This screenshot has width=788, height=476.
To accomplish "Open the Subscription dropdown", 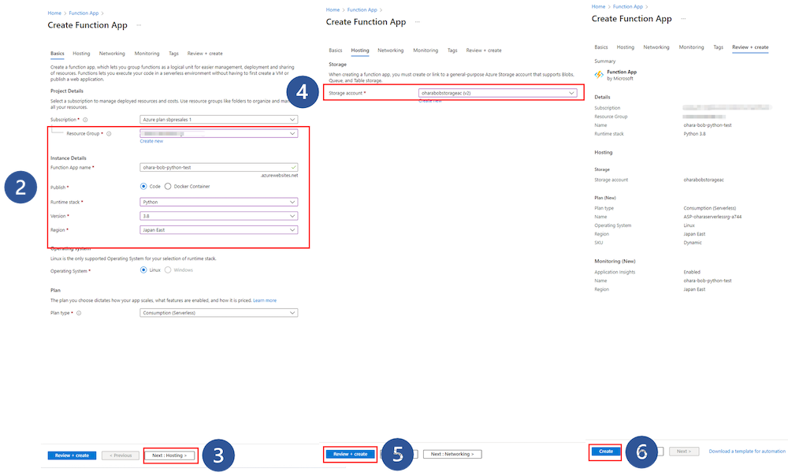I will click(x=218, y=120).
